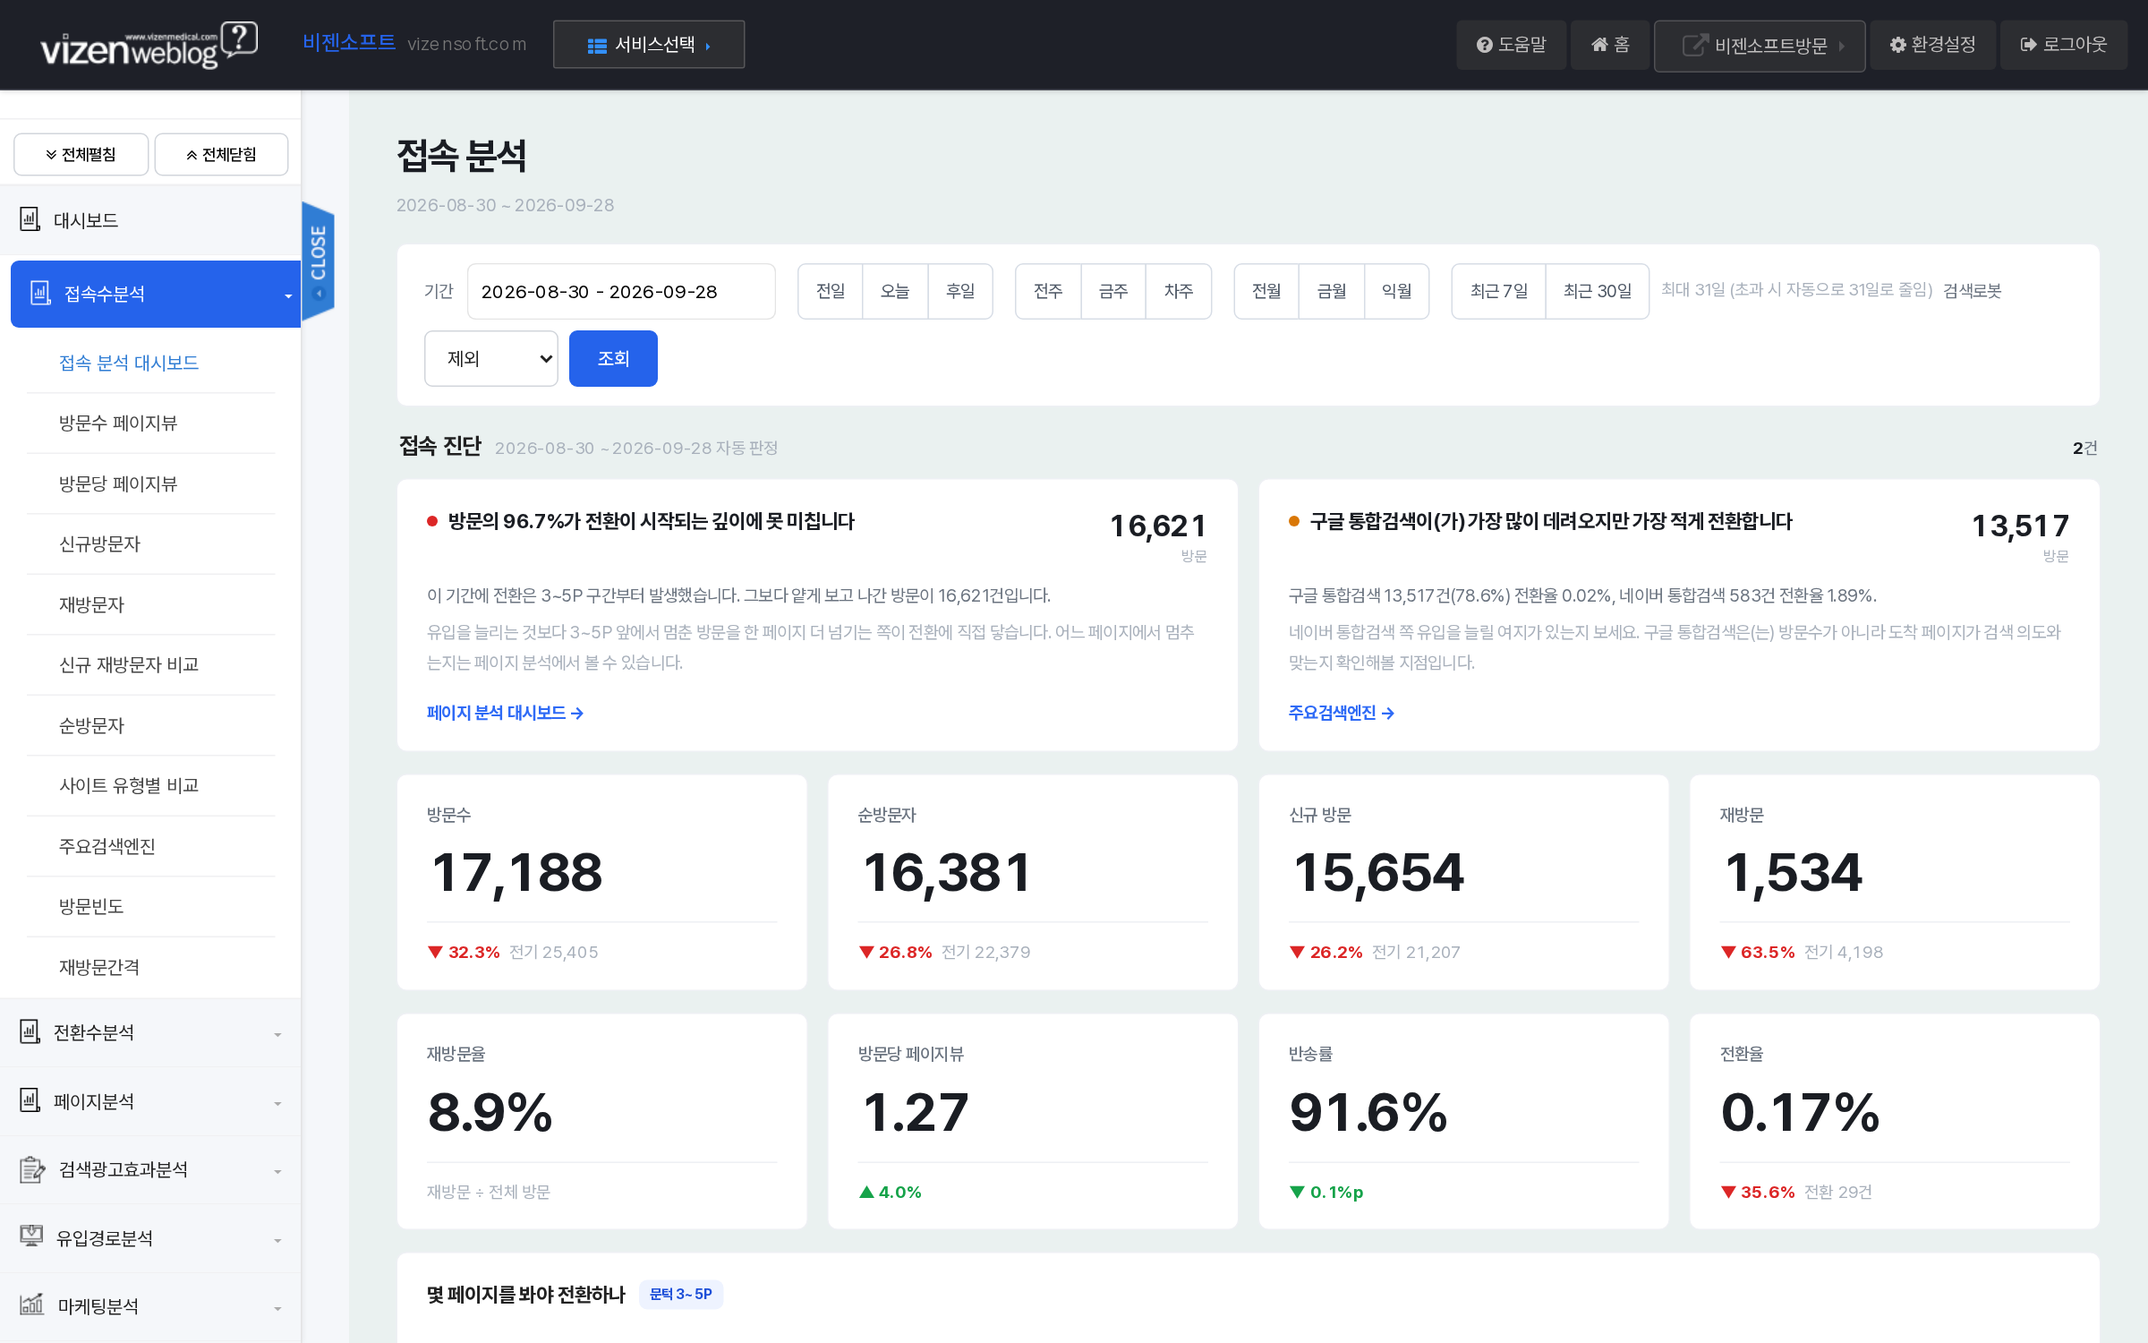Screen dimensions: 2148x1343
Task: Click the 재방문 1,534 card
Action: point(1895,883)
